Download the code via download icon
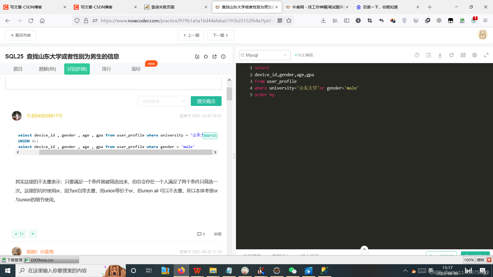The width and height of the screenshot is (493, 277). coord(440,55)
